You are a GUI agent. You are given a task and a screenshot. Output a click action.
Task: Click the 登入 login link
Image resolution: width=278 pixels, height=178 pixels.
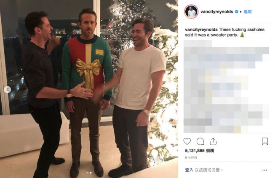189,170
